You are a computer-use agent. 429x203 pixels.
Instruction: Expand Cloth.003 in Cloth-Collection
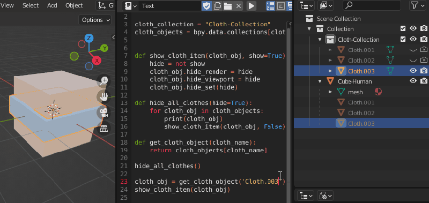(330, 71)
